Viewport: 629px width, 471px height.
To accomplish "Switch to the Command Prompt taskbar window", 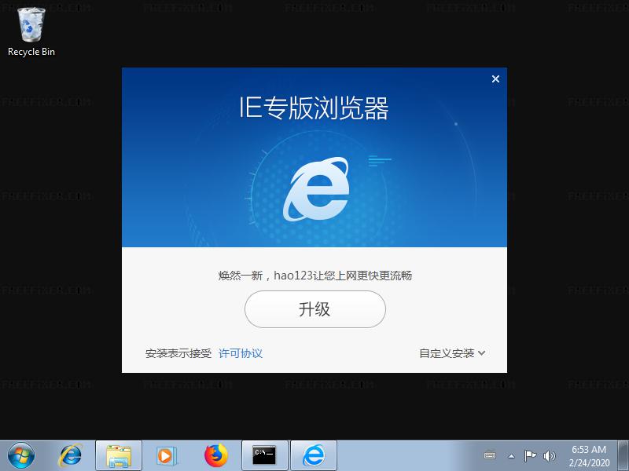I will [x=265, y=455].
